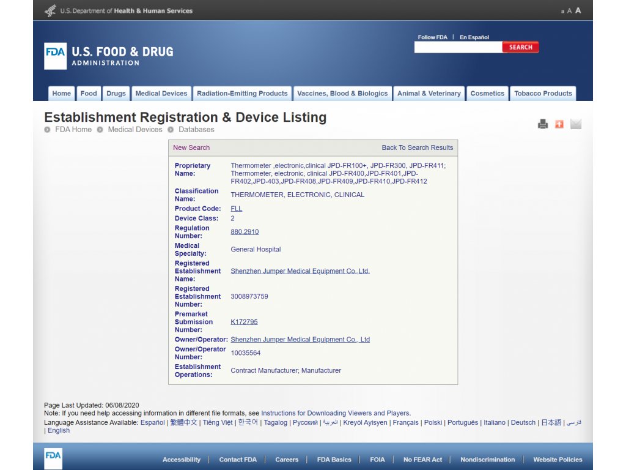Click the establishment number 3008973759
This screenshot has width=626, height=470.
point(249,297)
